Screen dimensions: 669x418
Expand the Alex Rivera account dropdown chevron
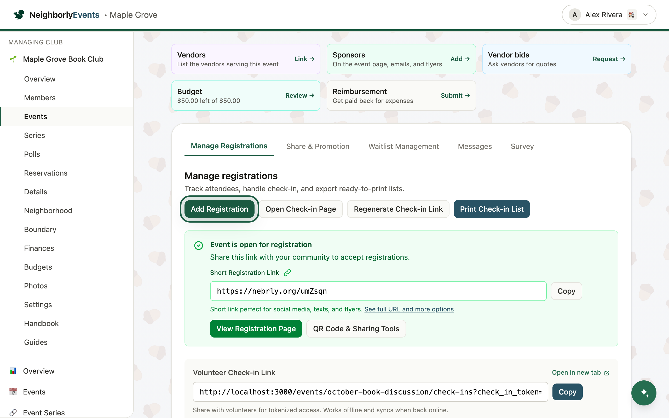(x=645, y=15)
